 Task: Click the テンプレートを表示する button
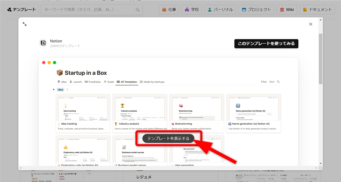coord(168,138)
